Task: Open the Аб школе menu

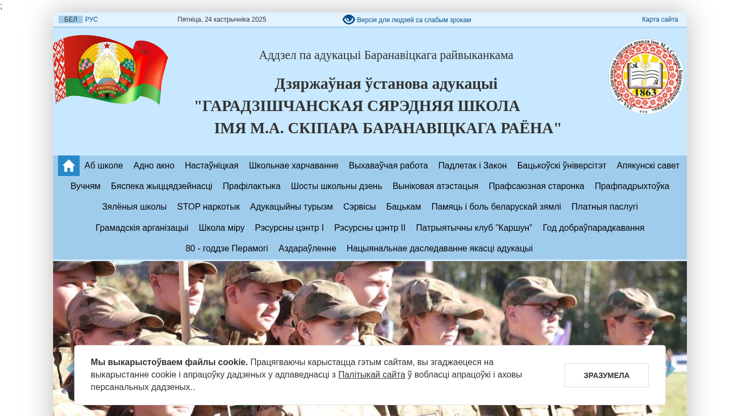Action: [103, 166]
